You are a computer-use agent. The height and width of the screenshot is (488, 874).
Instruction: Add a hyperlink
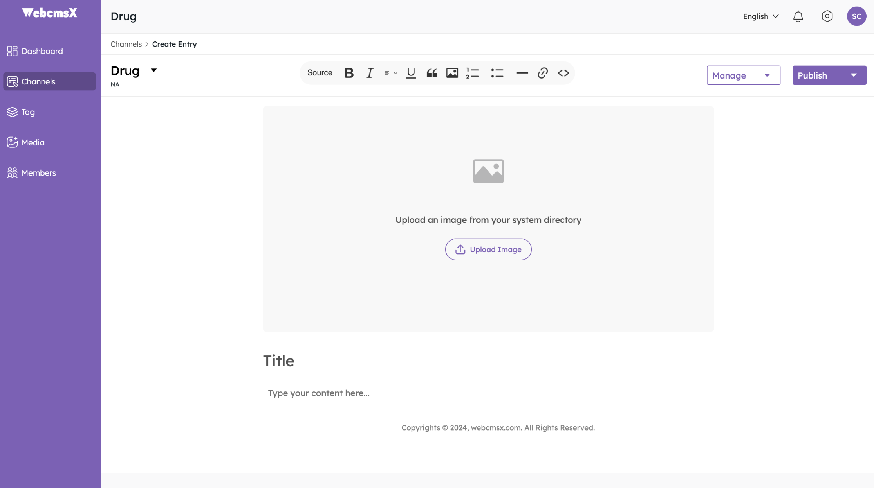(x=542, y=73)
